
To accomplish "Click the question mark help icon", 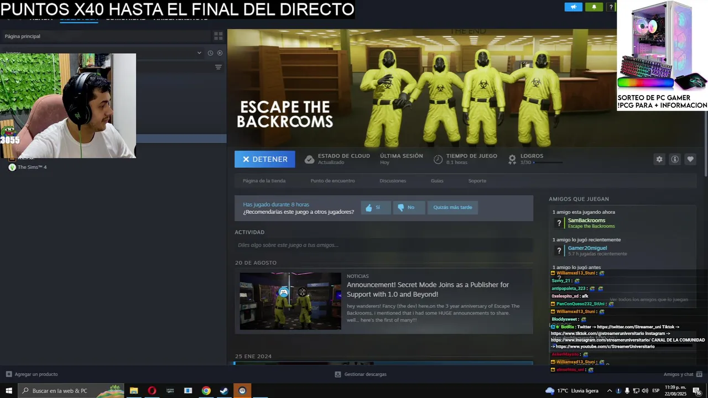I will [611, 7].
